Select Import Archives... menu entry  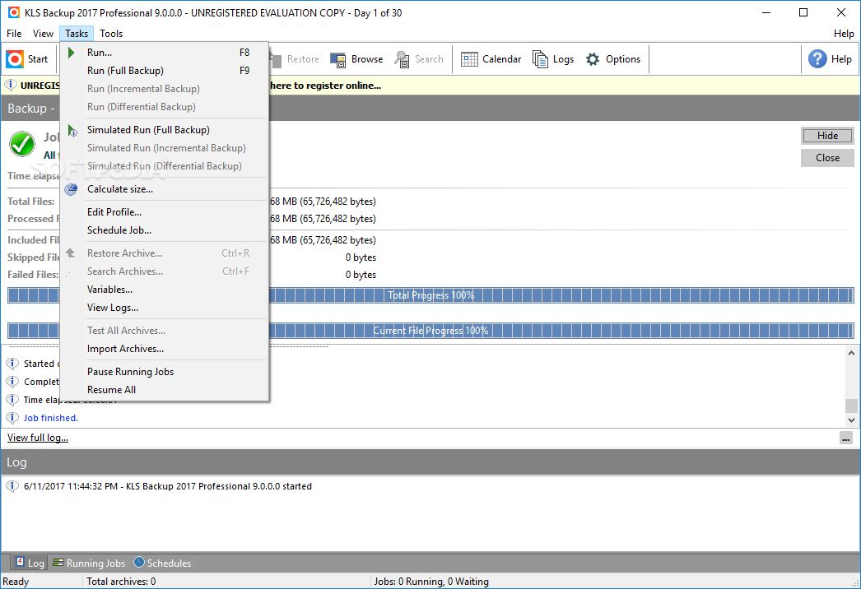pos(164,349)
